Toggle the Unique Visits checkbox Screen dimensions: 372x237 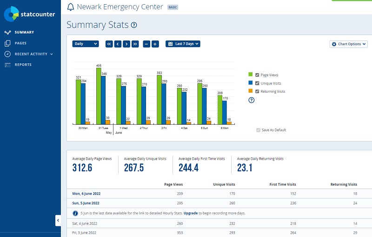click(257, 83)
